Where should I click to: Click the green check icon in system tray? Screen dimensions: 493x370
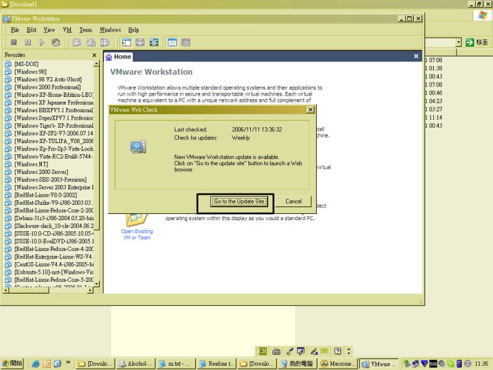point(450,364)
